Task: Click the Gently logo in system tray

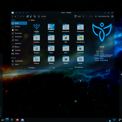Action: click(114, 120)
